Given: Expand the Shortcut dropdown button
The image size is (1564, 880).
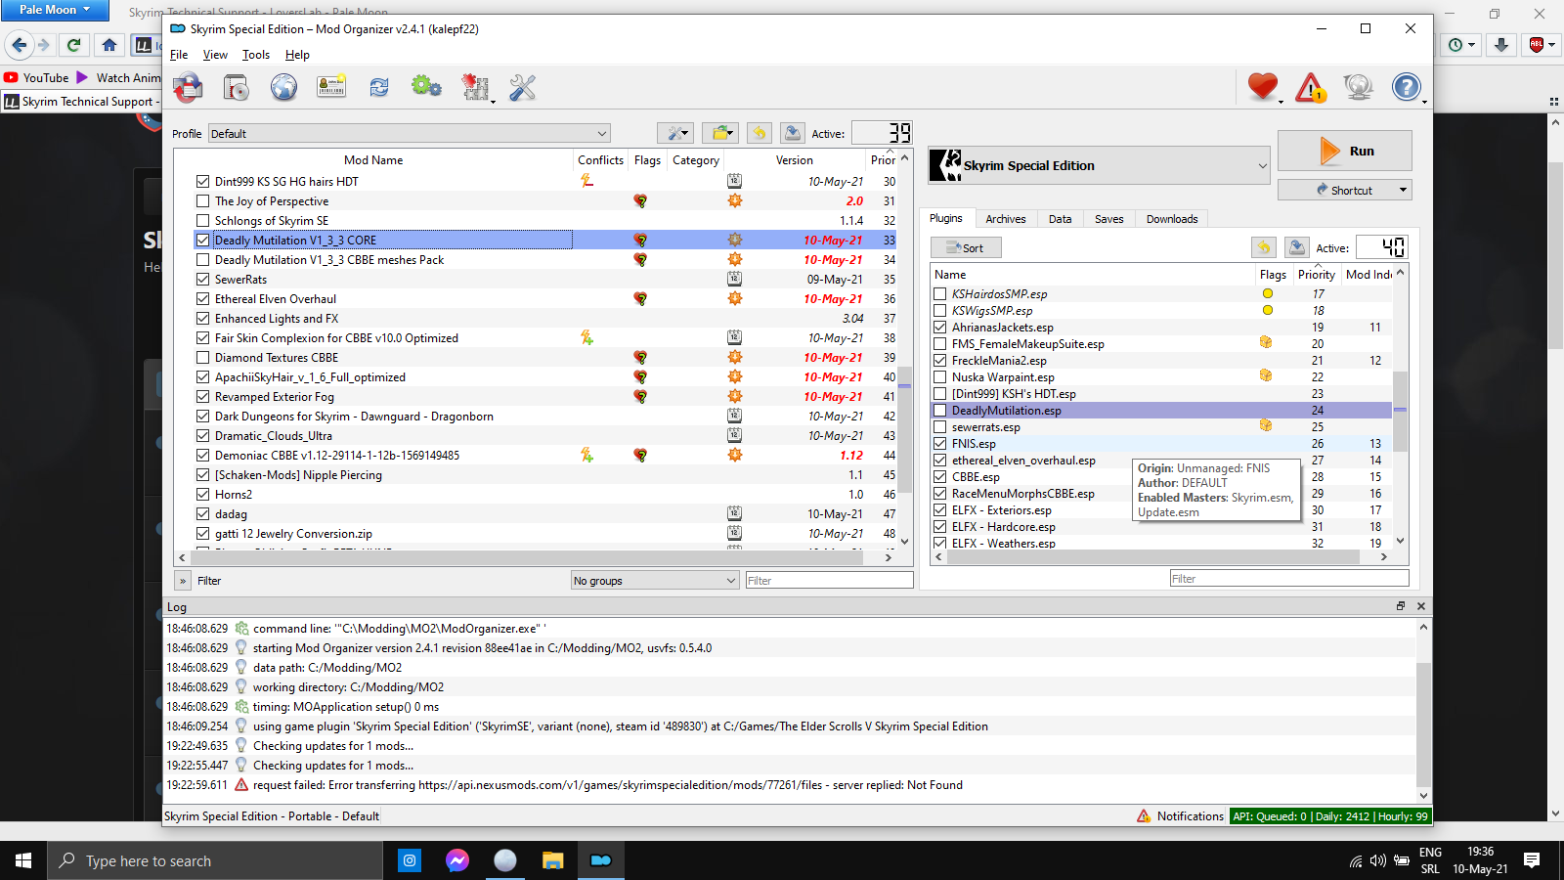Looking at the screenshot, I should coord(1404,190).
